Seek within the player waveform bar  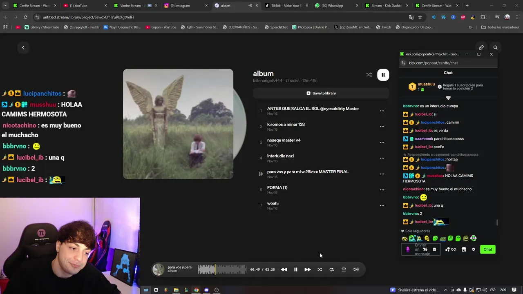point(222,269)
